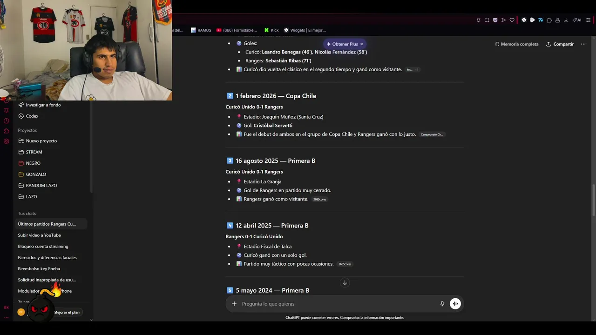
Task: Start voice mode with the waveform button
Action: (455, 304)
